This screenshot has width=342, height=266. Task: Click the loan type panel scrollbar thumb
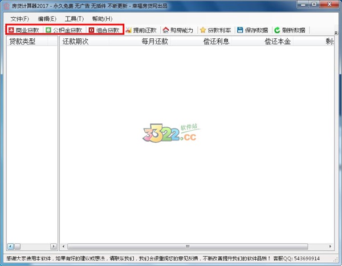pyautogui.click(x=17, y=247)
